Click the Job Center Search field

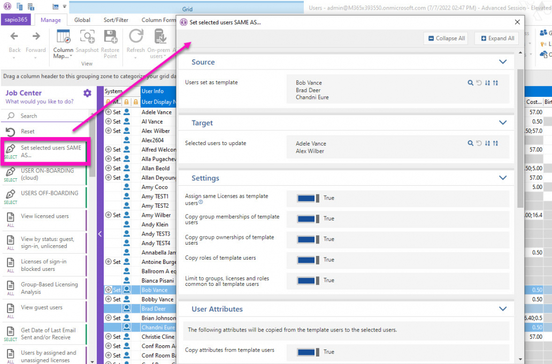coord(48,116)
